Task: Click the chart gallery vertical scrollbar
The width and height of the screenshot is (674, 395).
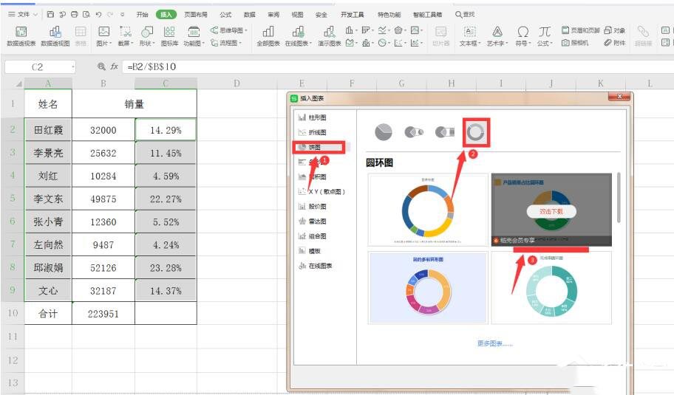Action: point(619,198)
